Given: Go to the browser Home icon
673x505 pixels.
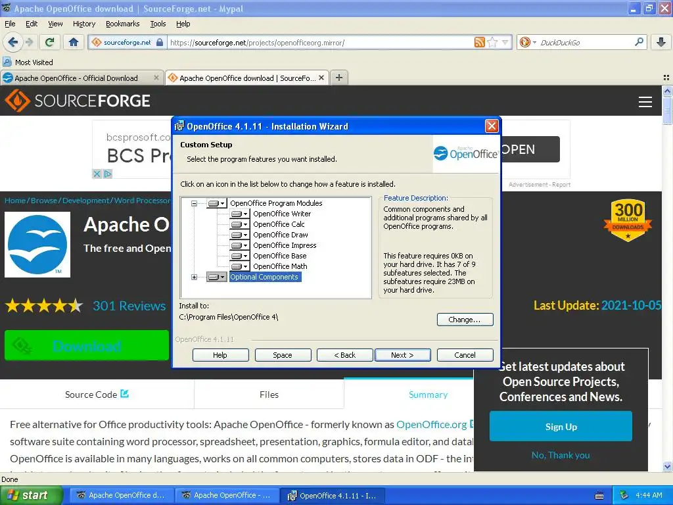Looking at the screenshot, I should tap(74, 42).
